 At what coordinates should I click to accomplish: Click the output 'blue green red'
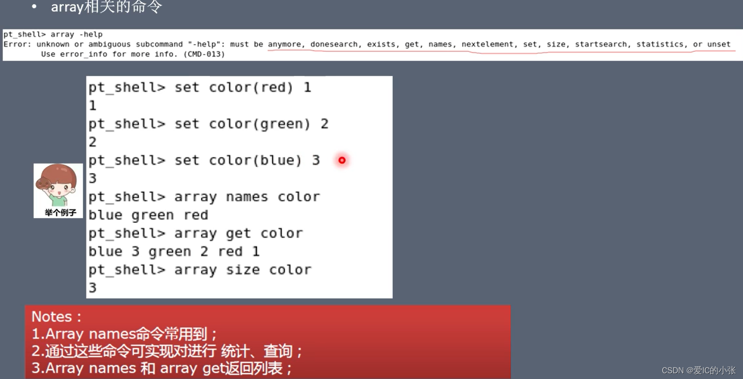148,215
